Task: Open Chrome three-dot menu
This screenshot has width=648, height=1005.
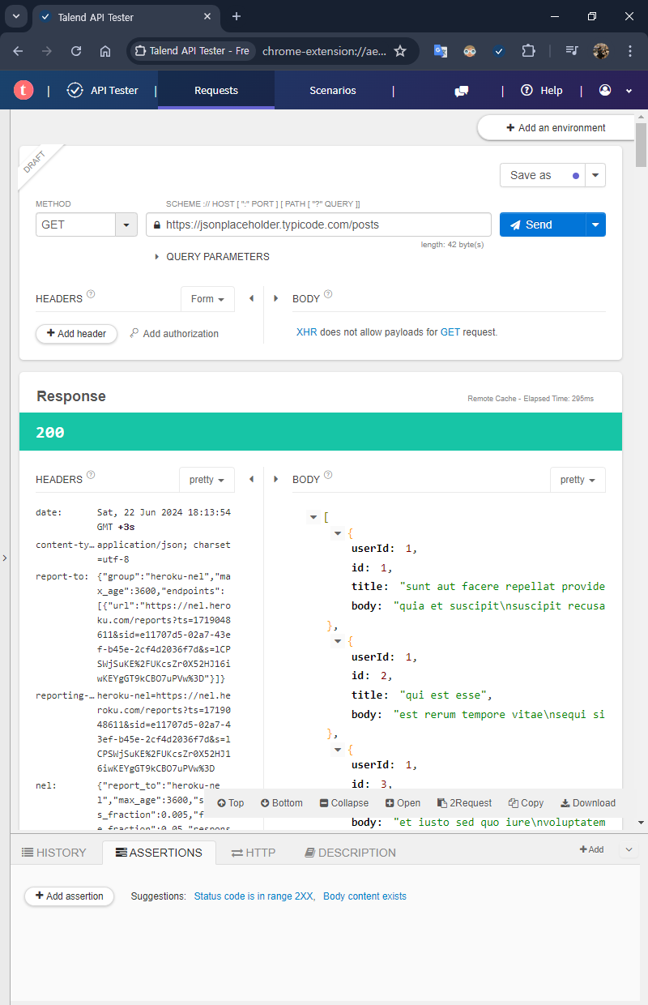Action: tap(630, 51)
